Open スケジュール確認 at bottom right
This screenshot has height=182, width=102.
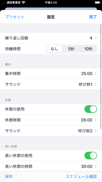(81, 177)
